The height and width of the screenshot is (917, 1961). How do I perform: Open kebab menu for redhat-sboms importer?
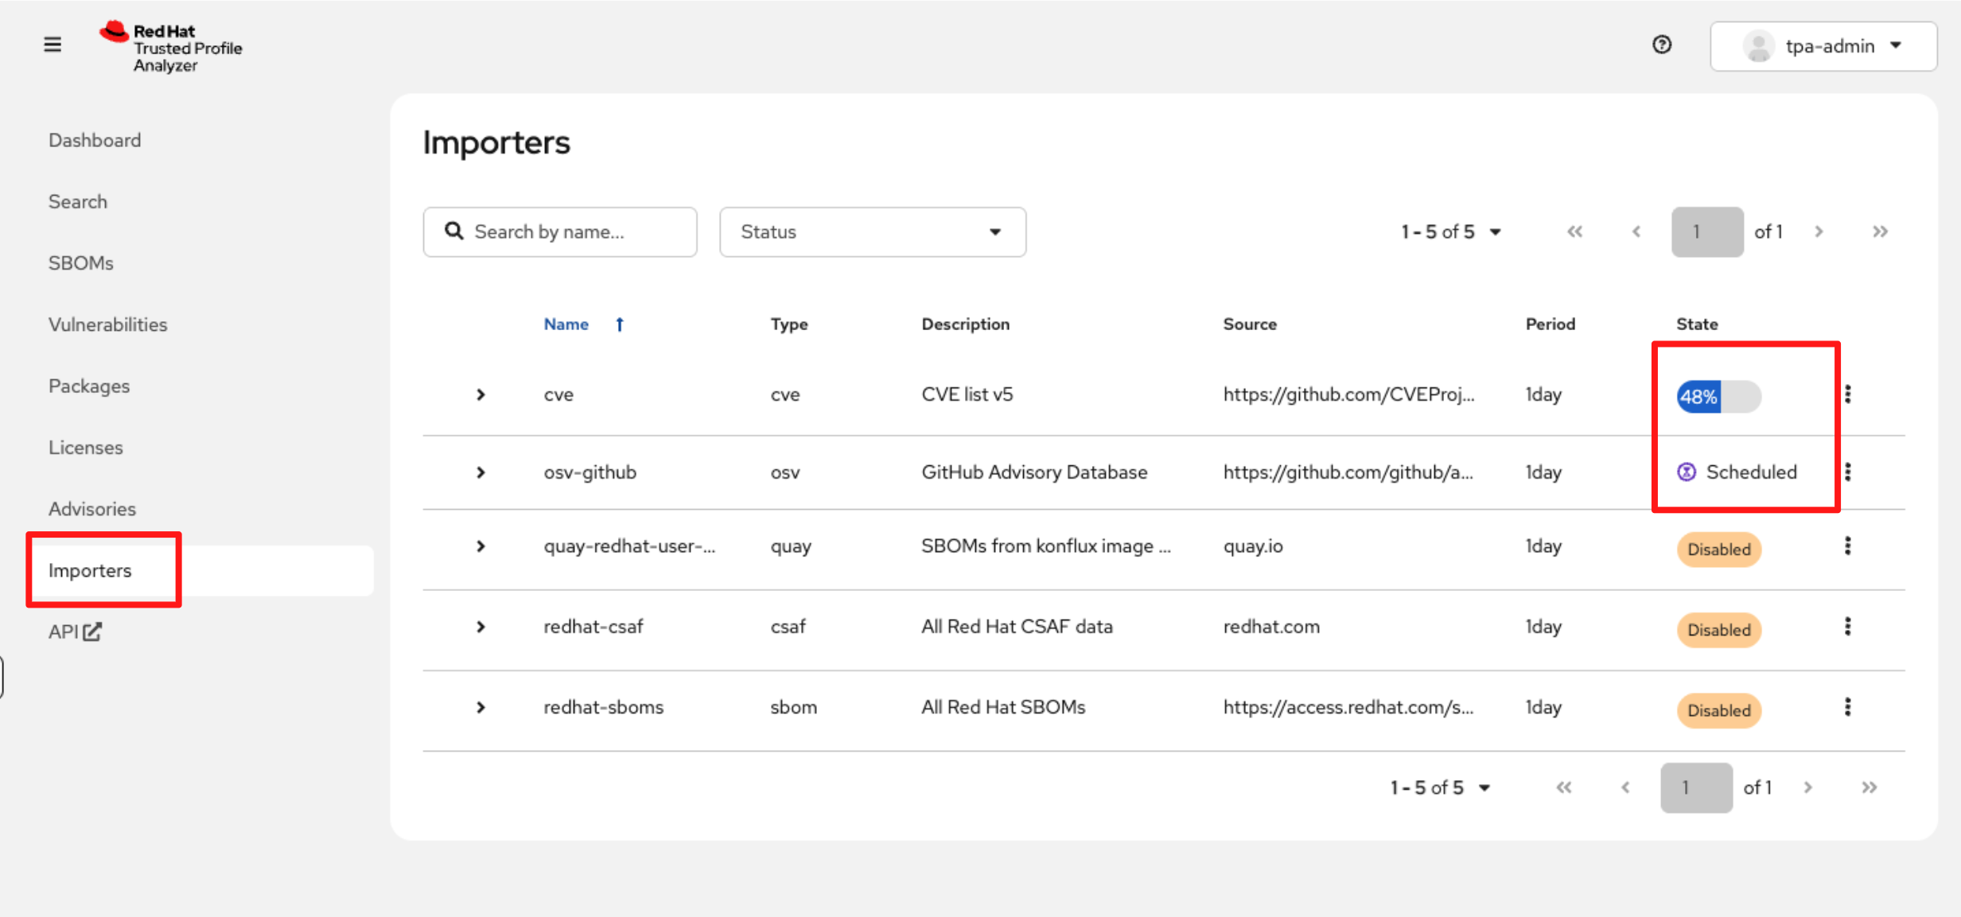point(1847,707)
